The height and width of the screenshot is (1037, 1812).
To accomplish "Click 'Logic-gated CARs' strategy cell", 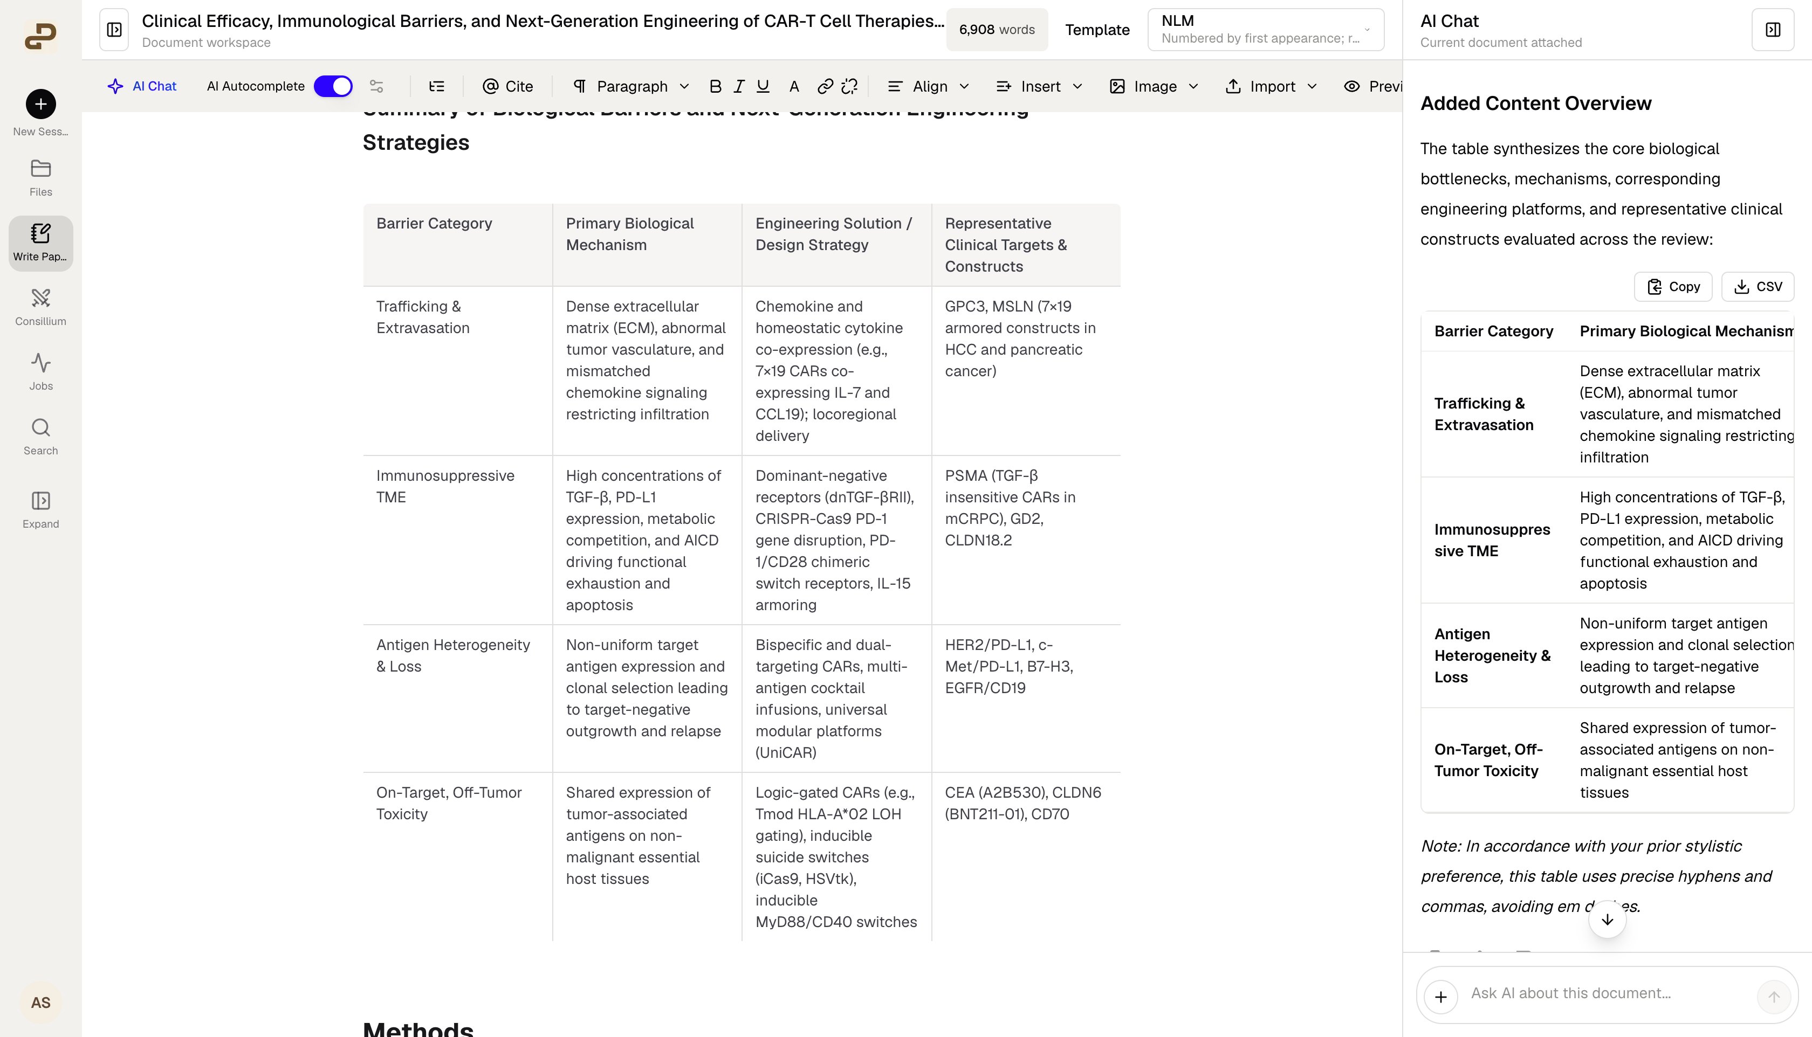I will pos(836,857).
